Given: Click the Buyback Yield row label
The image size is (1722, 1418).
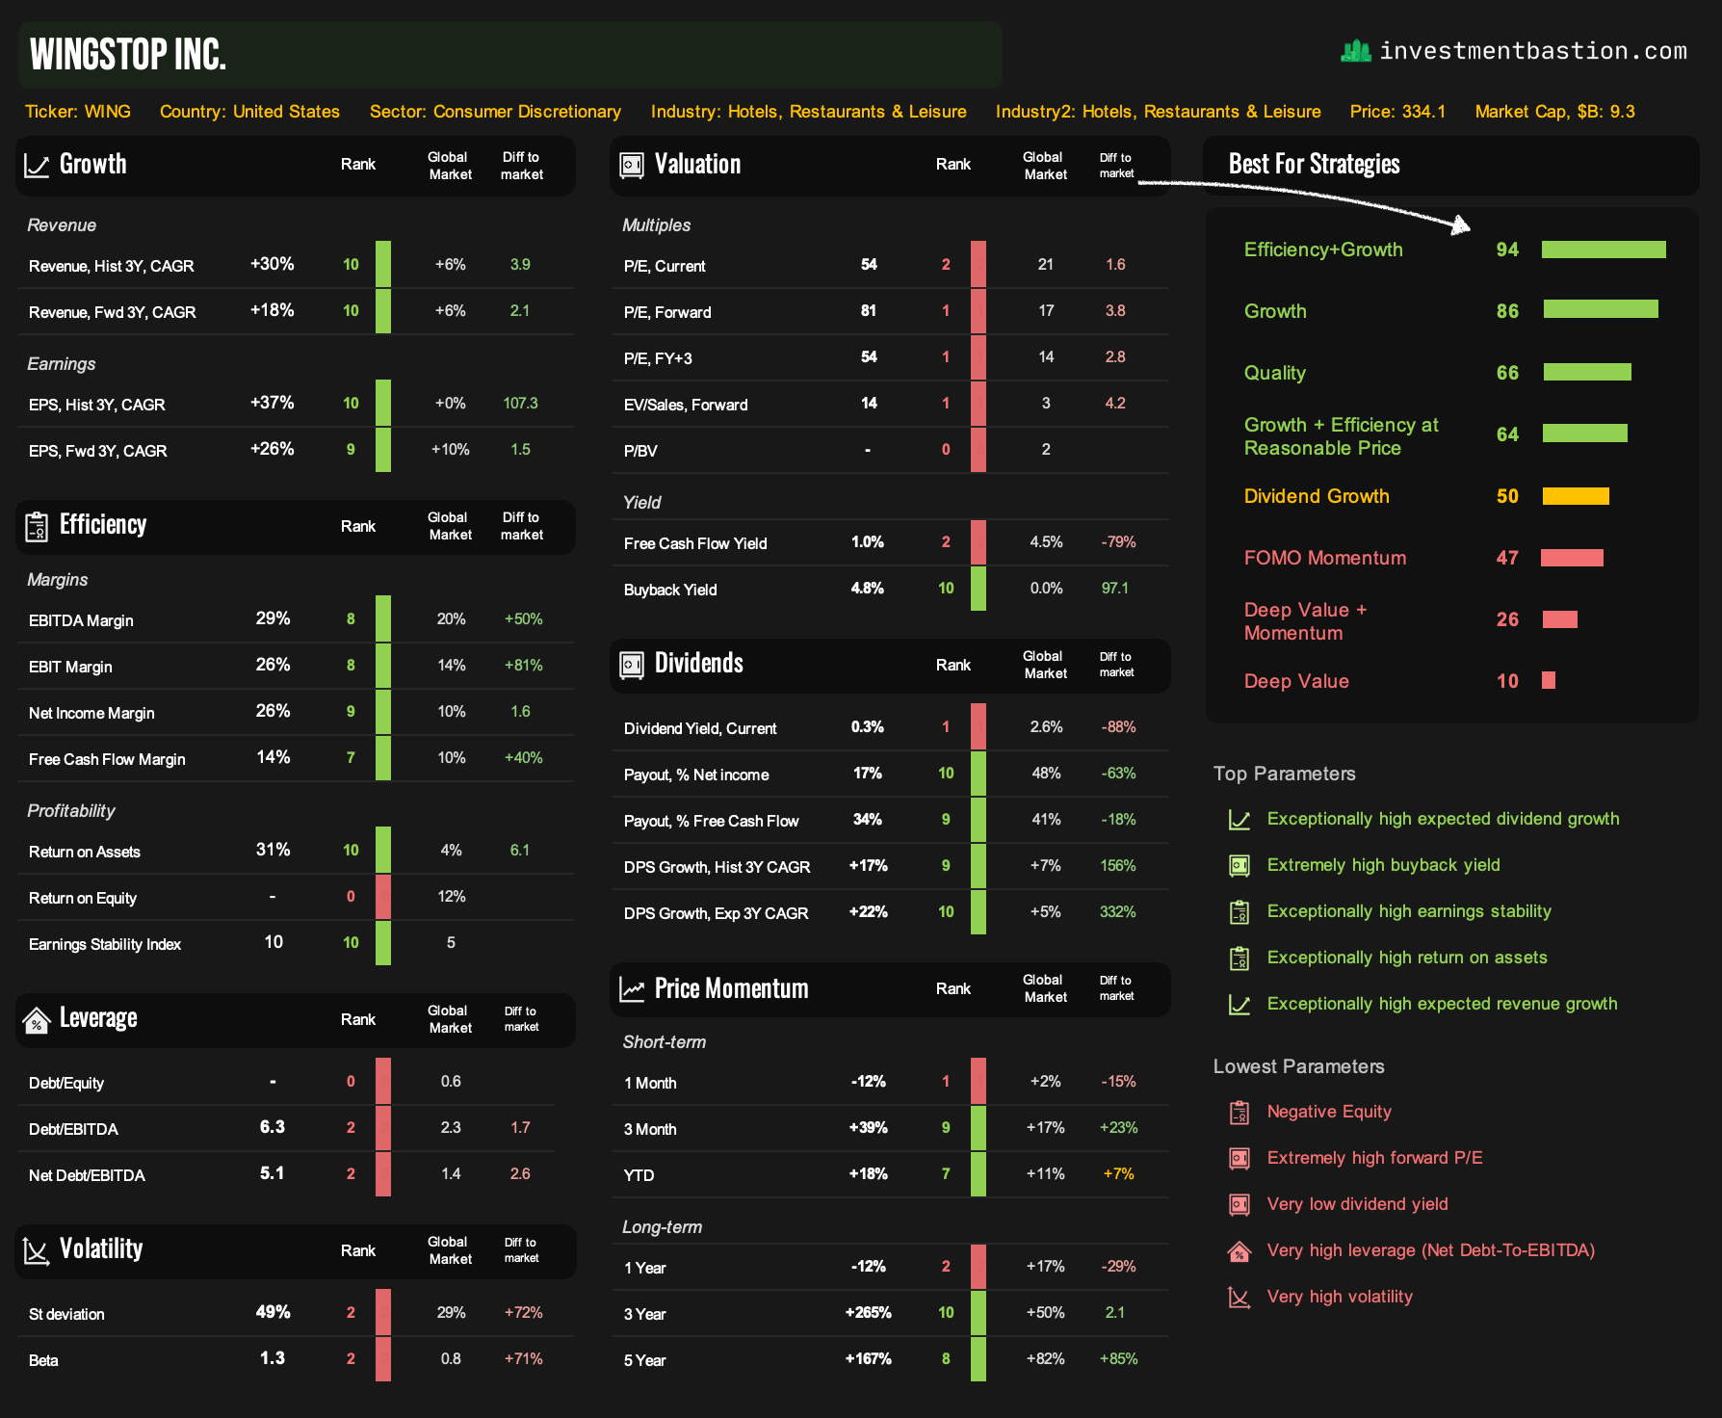Looking at the screenshot, I should [x=670, y=590].
